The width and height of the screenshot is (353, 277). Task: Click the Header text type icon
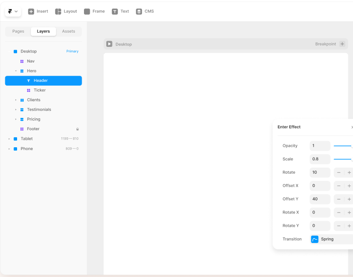click(x=28, y=80)
